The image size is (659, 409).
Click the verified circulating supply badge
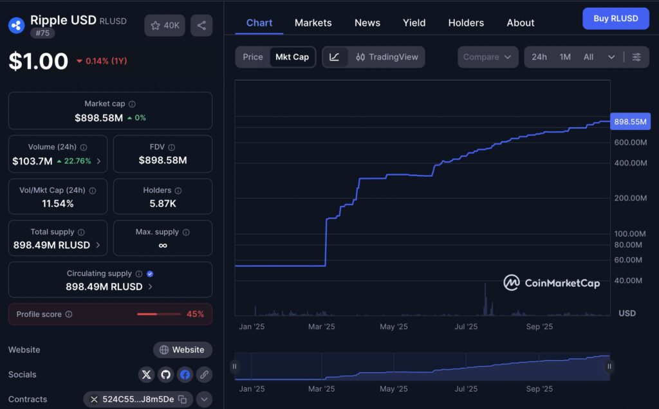click(x=150, y=274)
